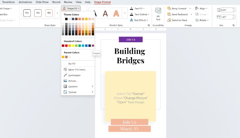Click the Eyedropper icon in fill menu

tap(65, 75)
